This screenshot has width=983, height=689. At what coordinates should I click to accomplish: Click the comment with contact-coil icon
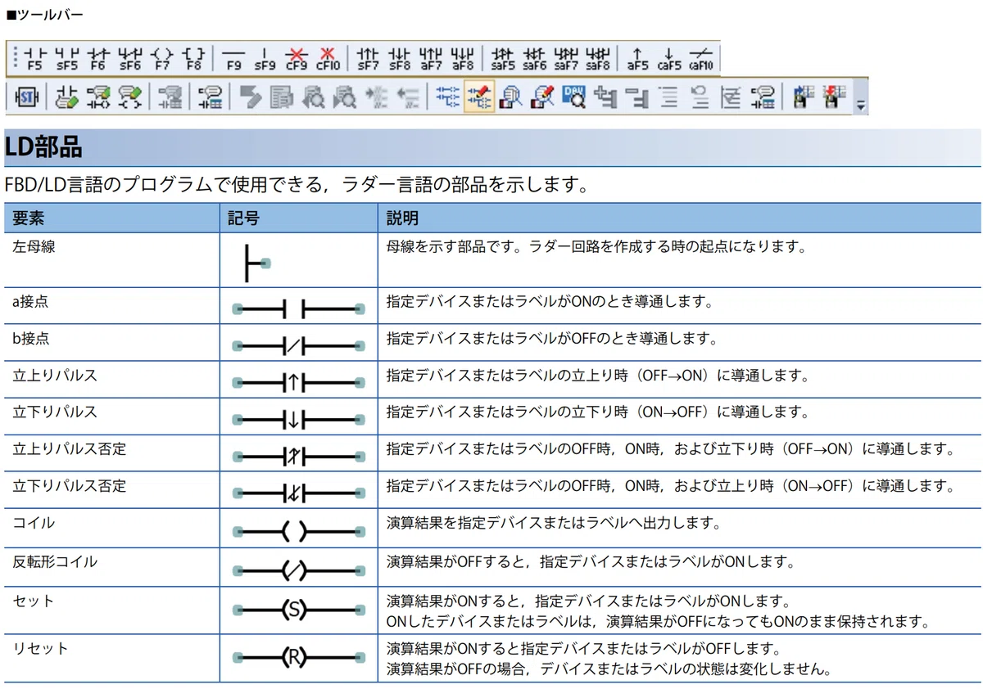(100, 97)
